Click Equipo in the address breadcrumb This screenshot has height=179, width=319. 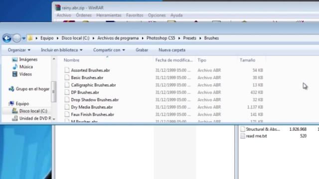pos(47,38)
